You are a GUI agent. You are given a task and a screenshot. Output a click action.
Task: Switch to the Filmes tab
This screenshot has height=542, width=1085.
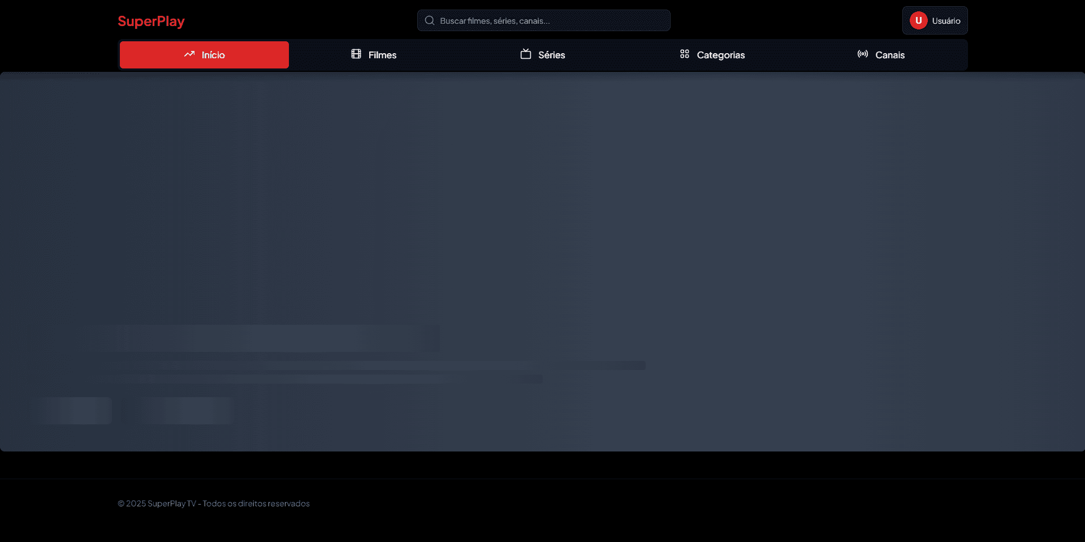(382, 55)
